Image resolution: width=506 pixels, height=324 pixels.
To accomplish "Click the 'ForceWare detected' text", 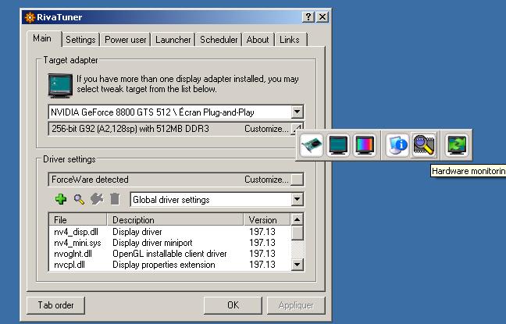I will tap(90, 180).
